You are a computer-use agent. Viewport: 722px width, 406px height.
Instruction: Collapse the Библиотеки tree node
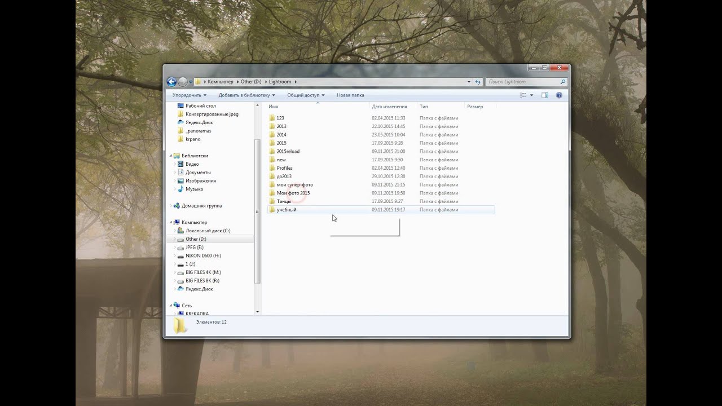pyautogui.click(x=171, y=156)
